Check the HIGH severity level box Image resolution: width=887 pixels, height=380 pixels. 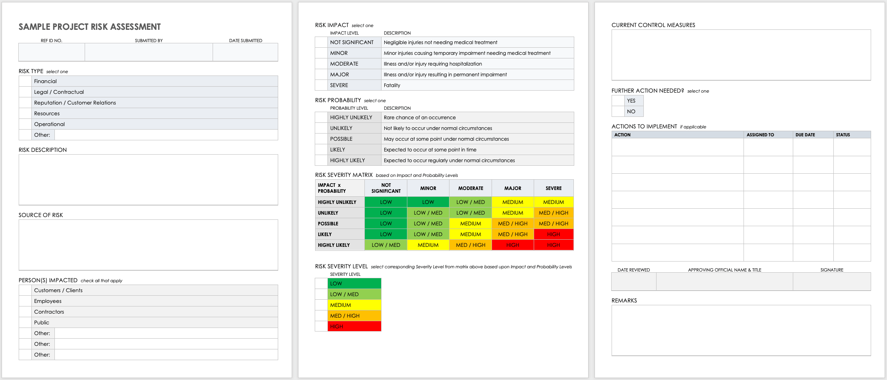click(321, 326)
